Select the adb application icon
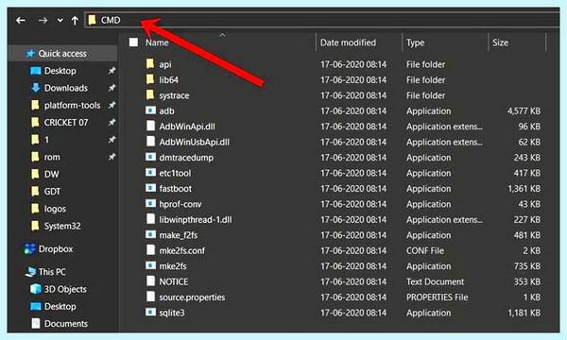Viewport: 567px width, 340px height. click(x=150, y=110)
